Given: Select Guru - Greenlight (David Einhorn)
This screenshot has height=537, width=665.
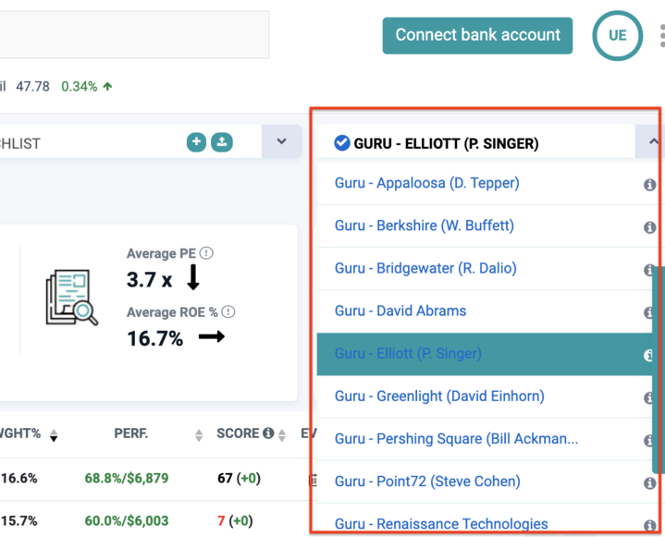Looking at the screenshot, I should tap(439, 397).
